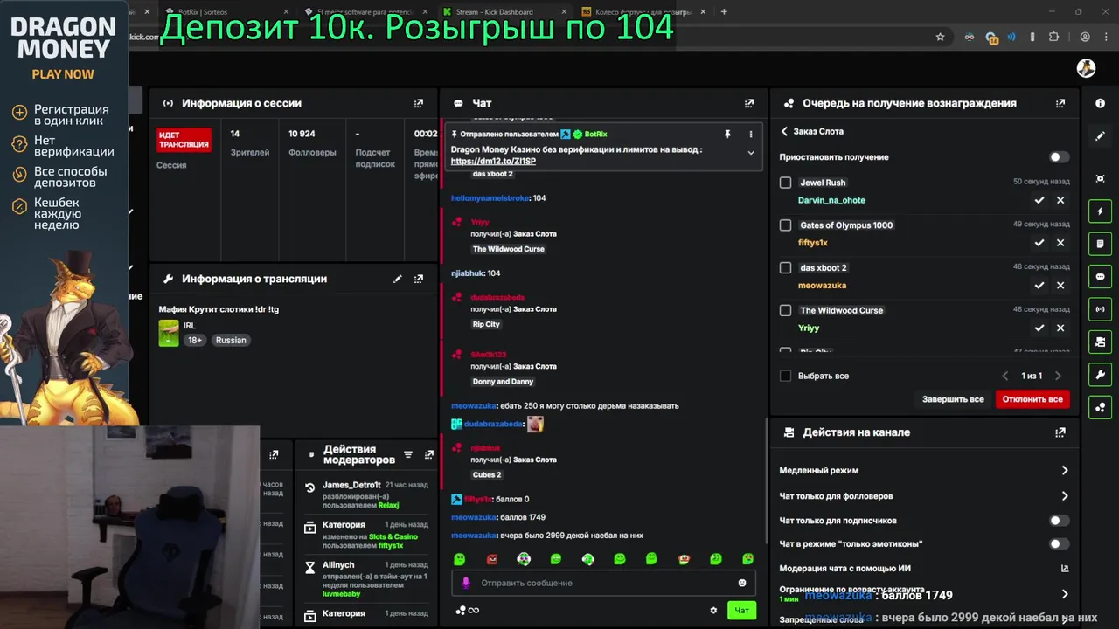Toggle the channel points sidebar icon
This screenshot has width=1119, height=629.
pos(1100,407)
